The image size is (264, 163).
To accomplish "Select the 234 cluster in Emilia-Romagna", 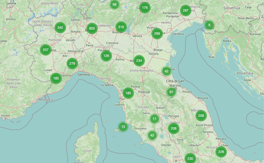I will [139, 61].
